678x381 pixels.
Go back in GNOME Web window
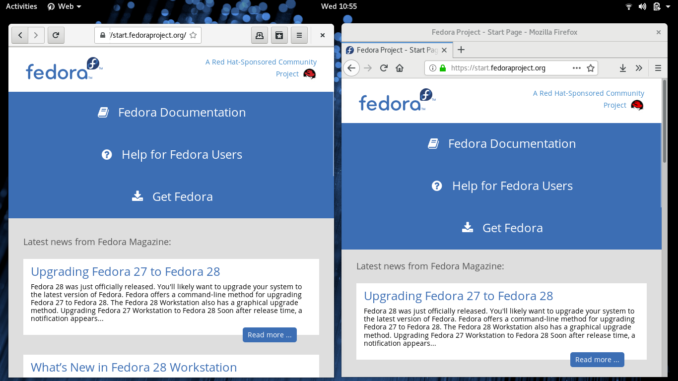pyautogui.click(x=20, y=35)
